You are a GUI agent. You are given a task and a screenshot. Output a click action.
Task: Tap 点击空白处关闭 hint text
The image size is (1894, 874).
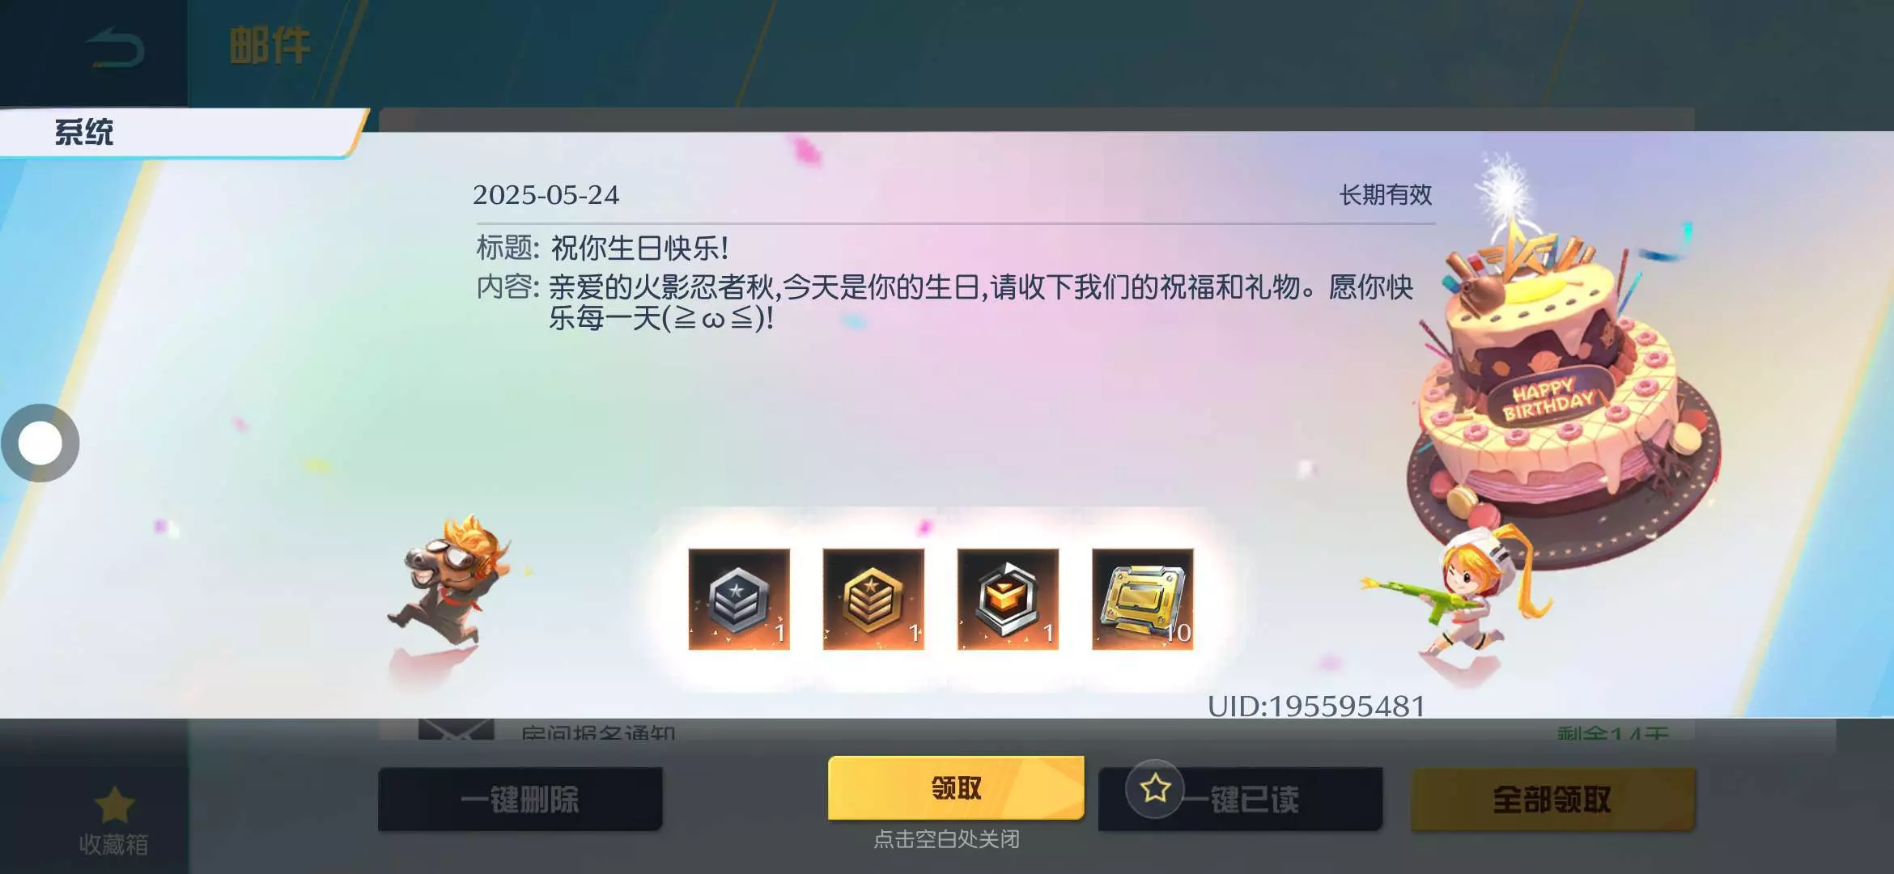click(x=946, y=839)
